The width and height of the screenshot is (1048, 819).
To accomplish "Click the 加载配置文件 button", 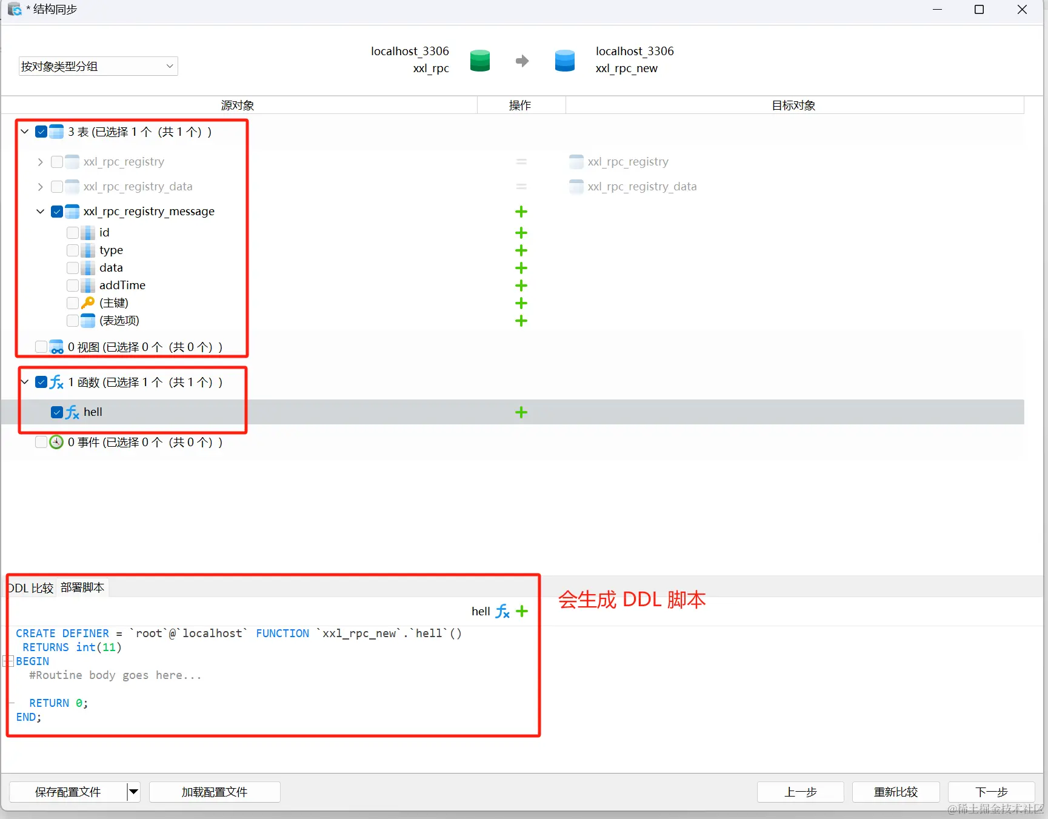I will click(215, 792).
